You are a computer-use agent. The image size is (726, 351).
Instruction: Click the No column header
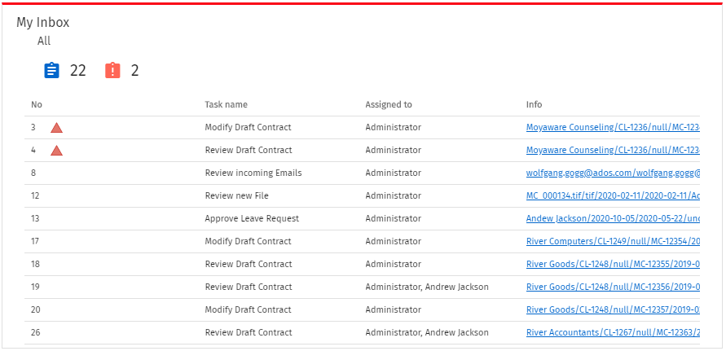click(37, 104)
